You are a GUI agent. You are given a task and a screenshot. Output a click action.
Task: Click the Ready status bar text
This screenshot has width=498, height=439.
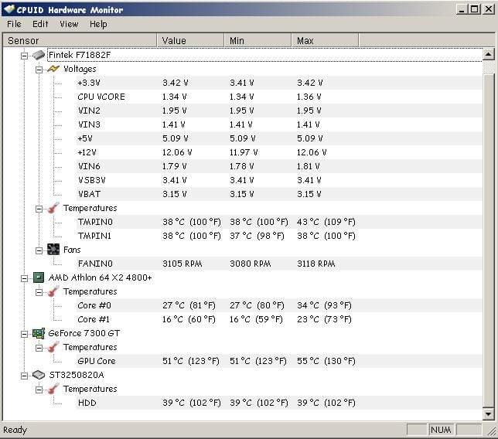[15, 430]
